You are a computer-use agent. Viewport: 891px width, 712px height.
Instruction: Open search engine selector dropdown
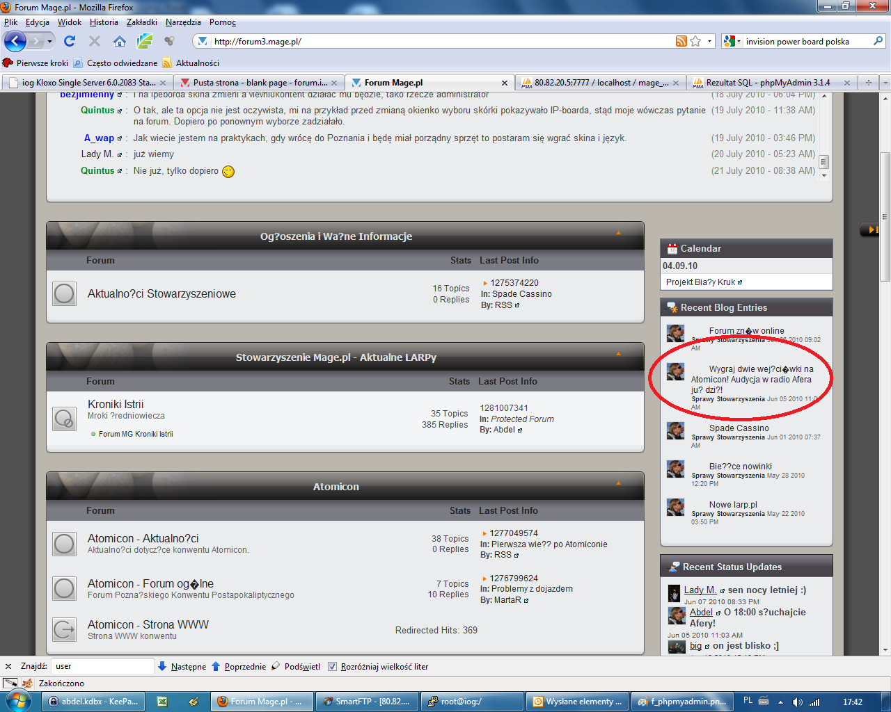click(x=731, y=42)
